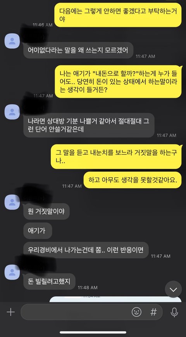Tap the hashtag search icon
This screenshot has width=186, height=337.
coord(153,312)
